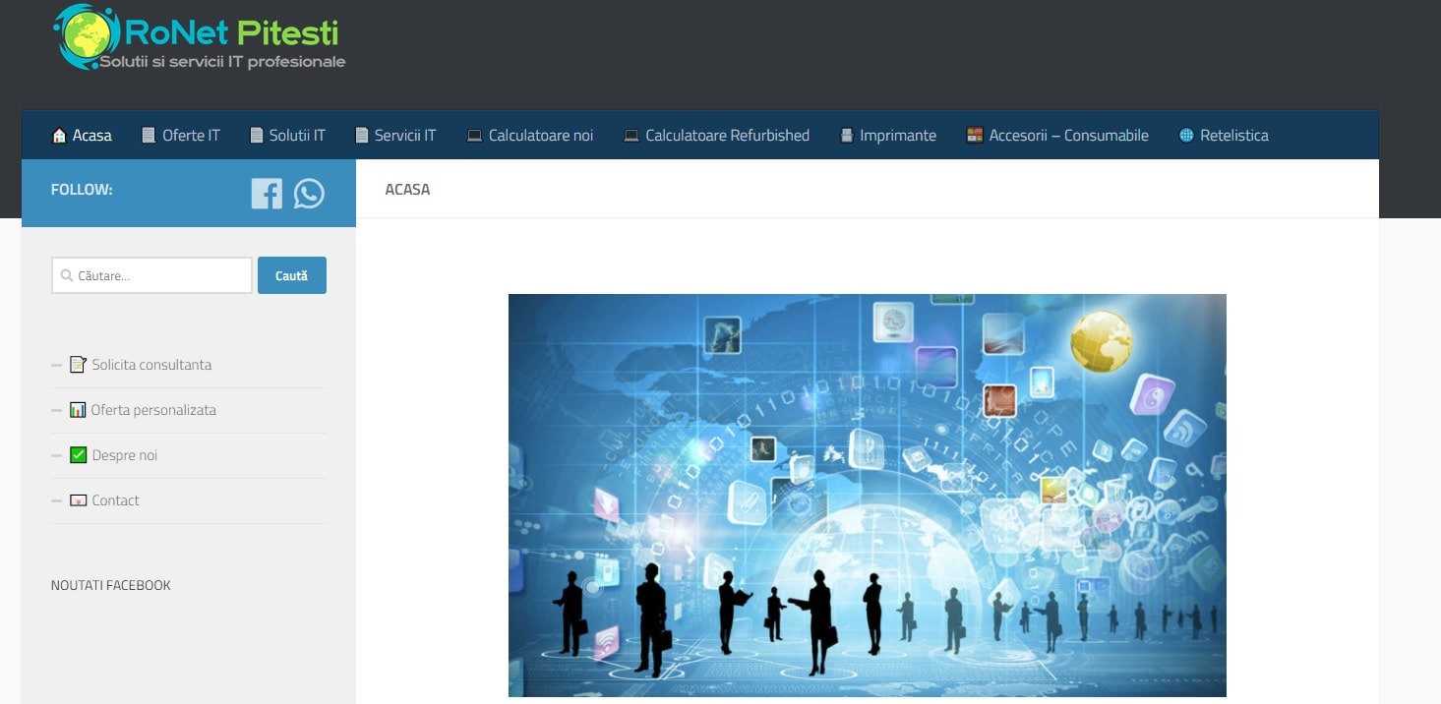This screenshot has height=704, width=1441.
Task: Click the globe icon beside Retelistica
Action: [x=1186, y=136]
